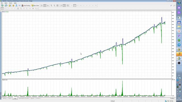
Task: Click the New Chart toolbar icon
Action: (x=2, y=6)
